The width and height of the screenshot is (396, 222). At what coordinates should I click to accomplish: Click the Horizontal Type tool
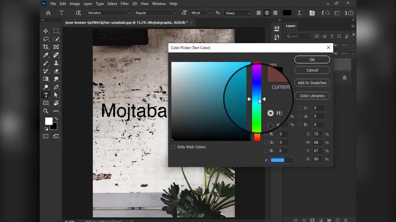tap(46, 95)
